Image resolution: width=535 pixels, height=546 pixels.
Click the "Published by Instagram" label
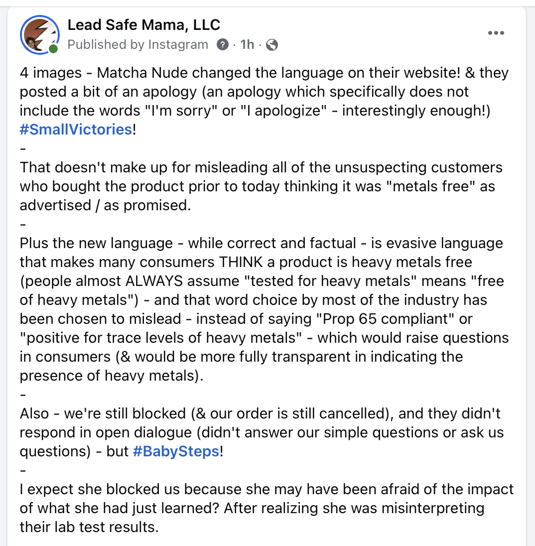pos(137,45)
